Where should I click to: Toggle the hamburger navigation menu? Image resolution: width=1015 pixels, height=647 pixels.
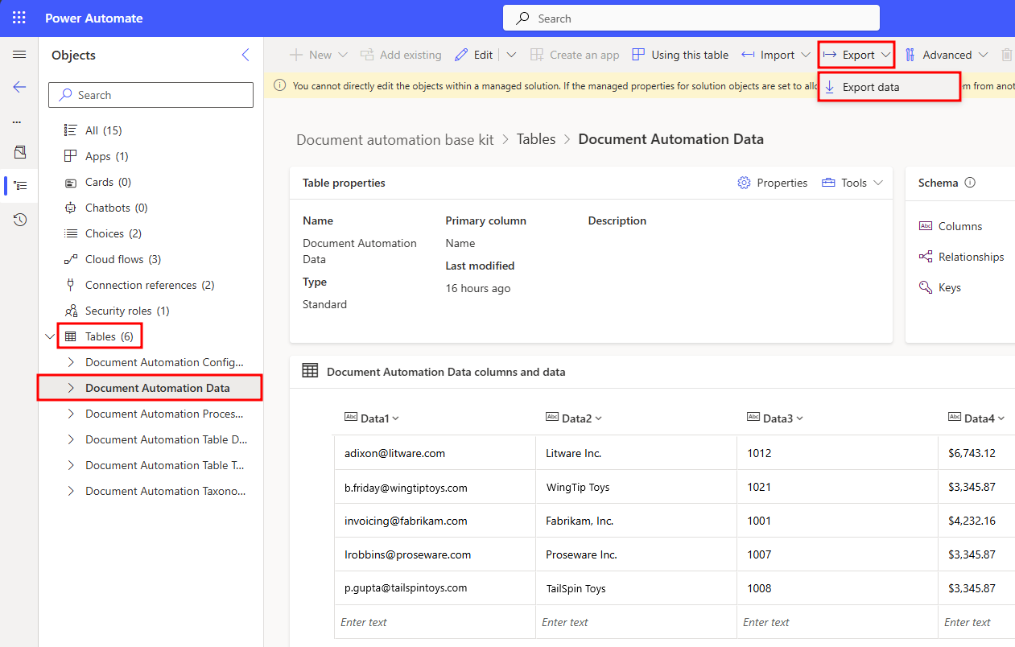[19, 55]
